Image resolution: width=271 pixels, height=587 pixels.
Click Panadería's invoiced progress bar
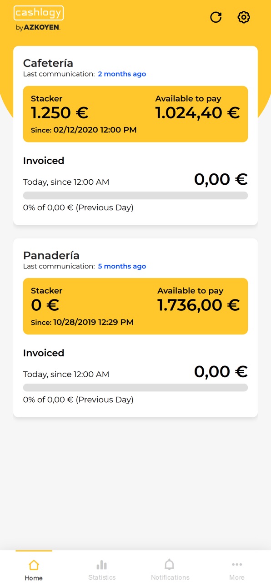click(x=135, y=388)
